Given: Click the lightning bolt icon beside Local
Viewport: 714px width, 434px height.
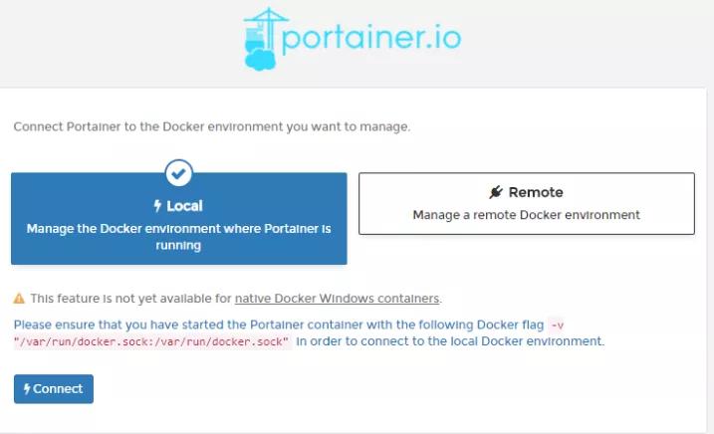Looking at the screenshot, I should click(x=157, y=206).
